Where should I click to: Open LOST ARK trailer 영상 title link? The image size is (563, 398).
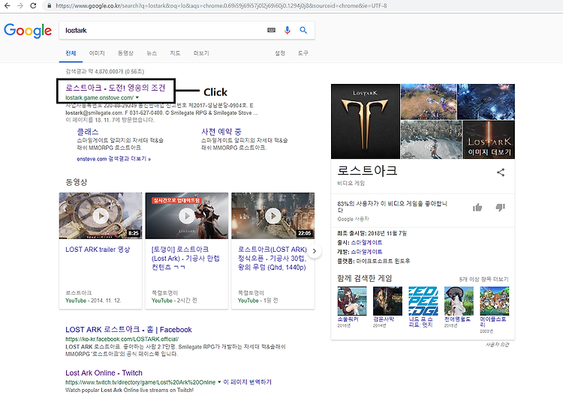click(98, 250)
